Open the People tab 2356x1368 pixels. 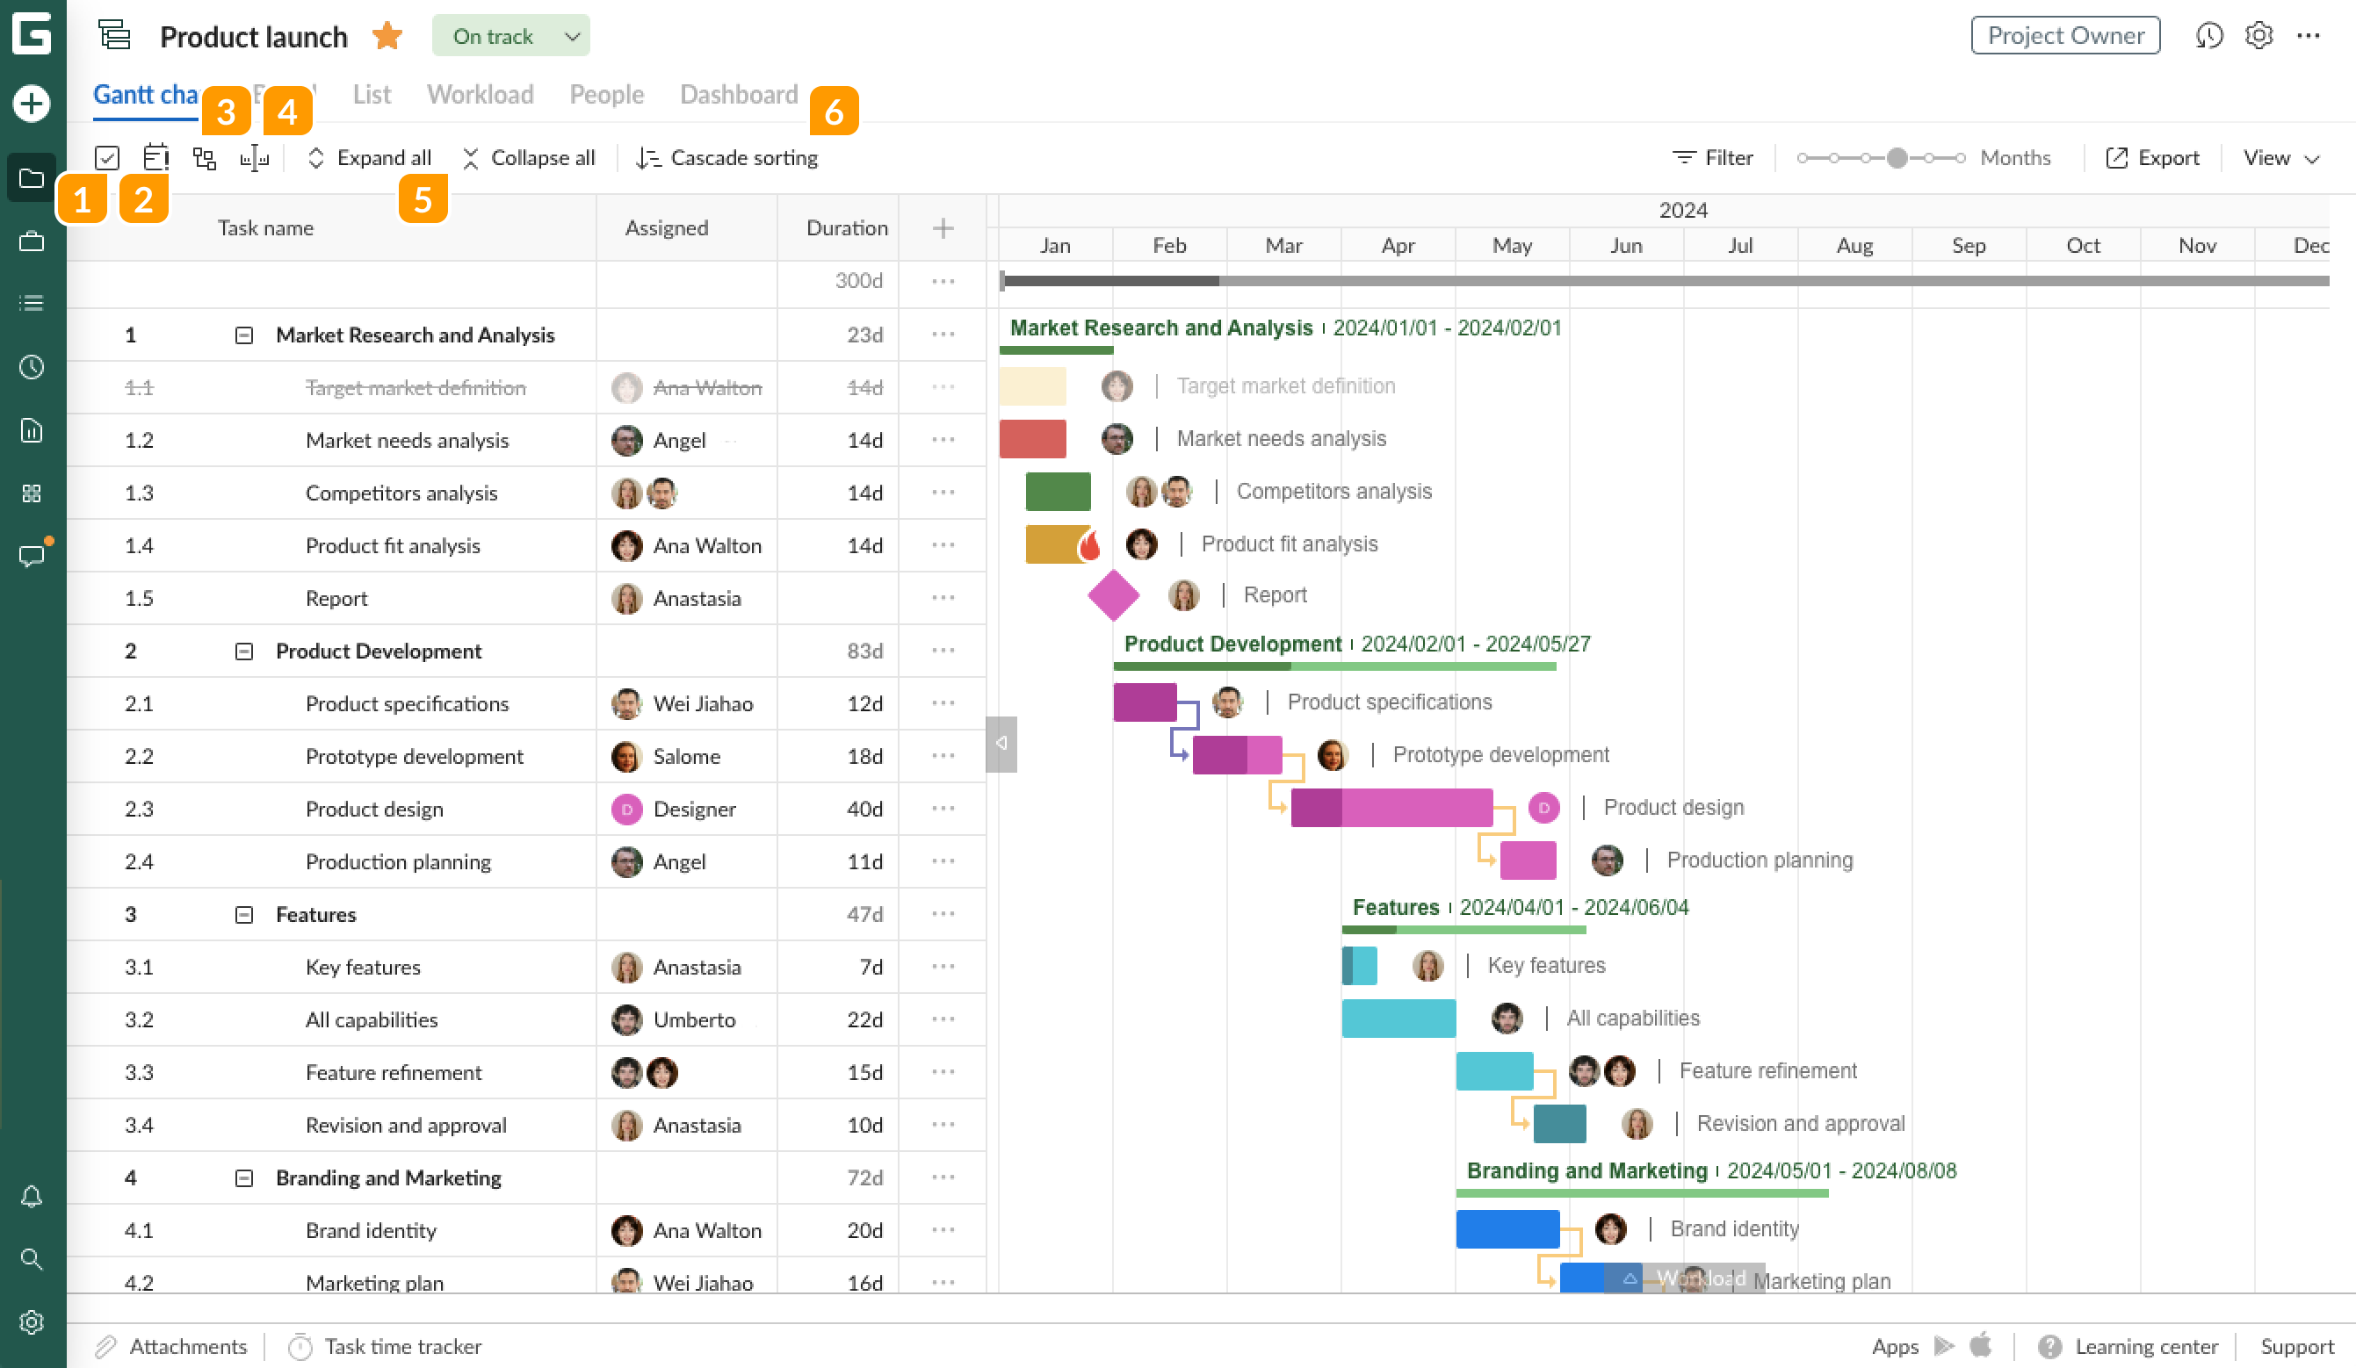click(x=606, y=94)
